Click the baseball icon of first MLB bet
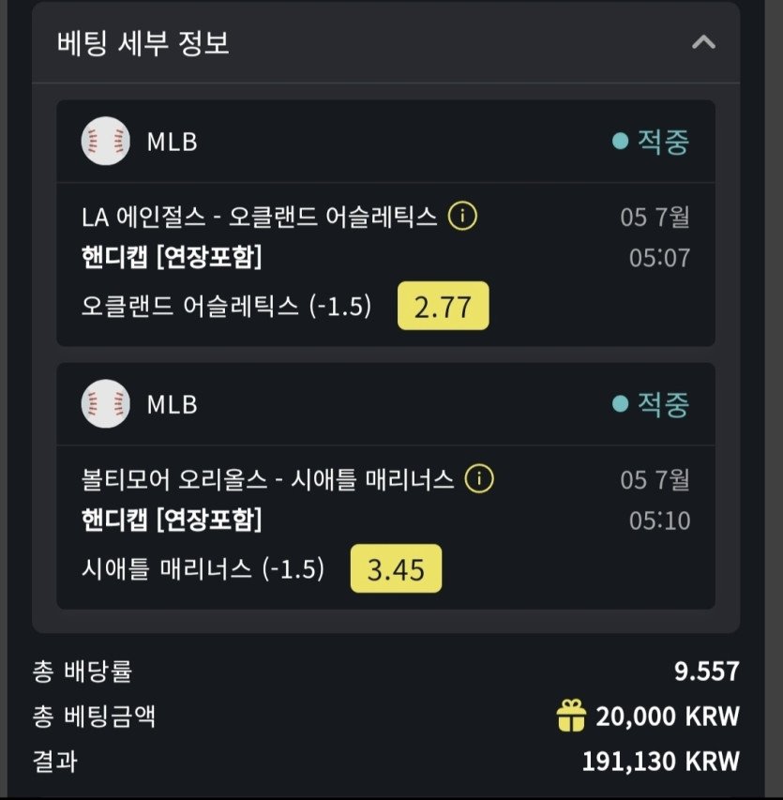This screenshot has width=783, height=800. (x=106, y=141)
